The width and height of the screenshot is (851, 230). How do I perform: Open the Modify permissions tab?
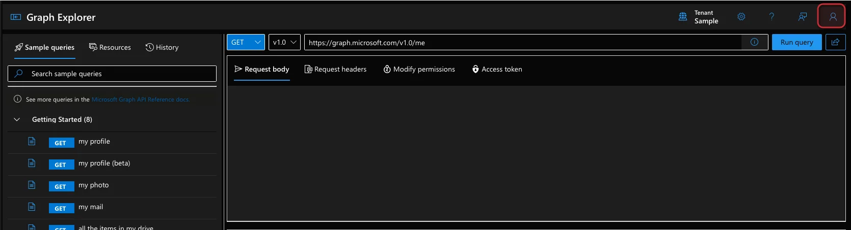point(419,69)
